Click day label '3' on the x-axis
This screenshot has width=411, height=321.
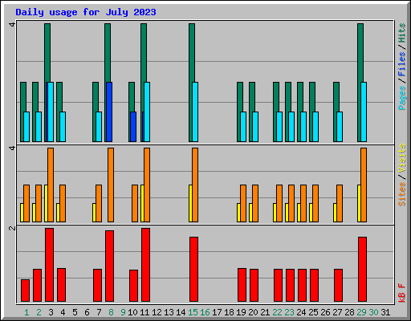click(51, 312)
